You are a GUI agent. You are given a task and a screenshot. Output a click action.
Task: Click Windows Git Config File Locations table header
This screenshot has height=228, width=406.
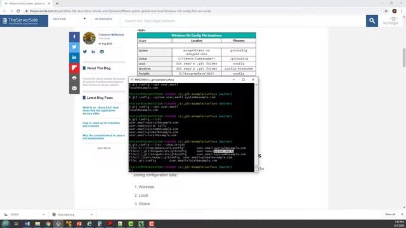[x=197, y=35]
